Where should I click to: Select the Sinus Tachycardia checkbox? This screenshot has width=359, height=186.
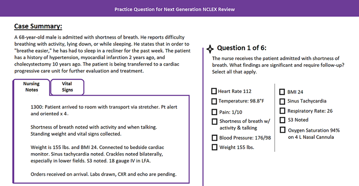tap(282, 101)
